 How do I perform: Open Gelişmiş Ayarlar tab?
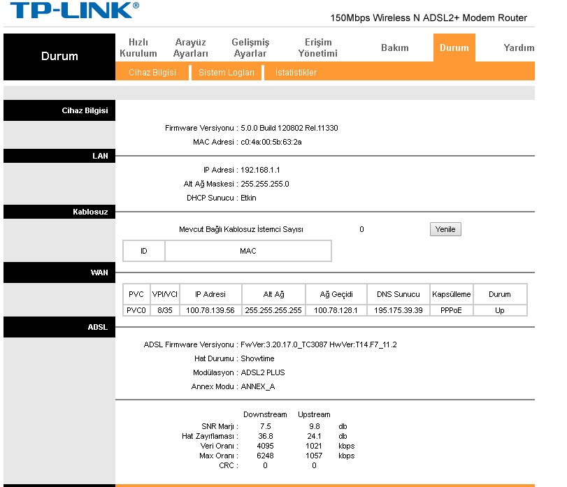tap(250, 48)
